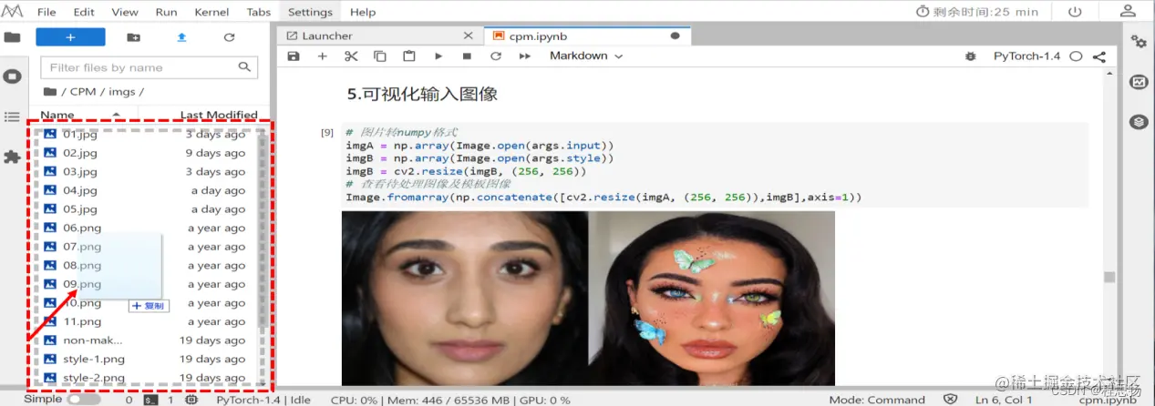
Task: Open the imgs breadcrumb folder
Action: click(122, 92)
